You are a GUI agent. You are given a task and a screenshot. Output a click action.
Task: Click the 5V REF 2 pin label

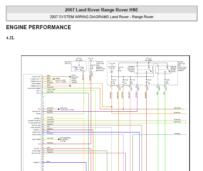(38, 118)
